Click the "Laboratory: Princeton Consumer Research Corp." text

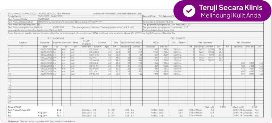click(x=118, y=14)
